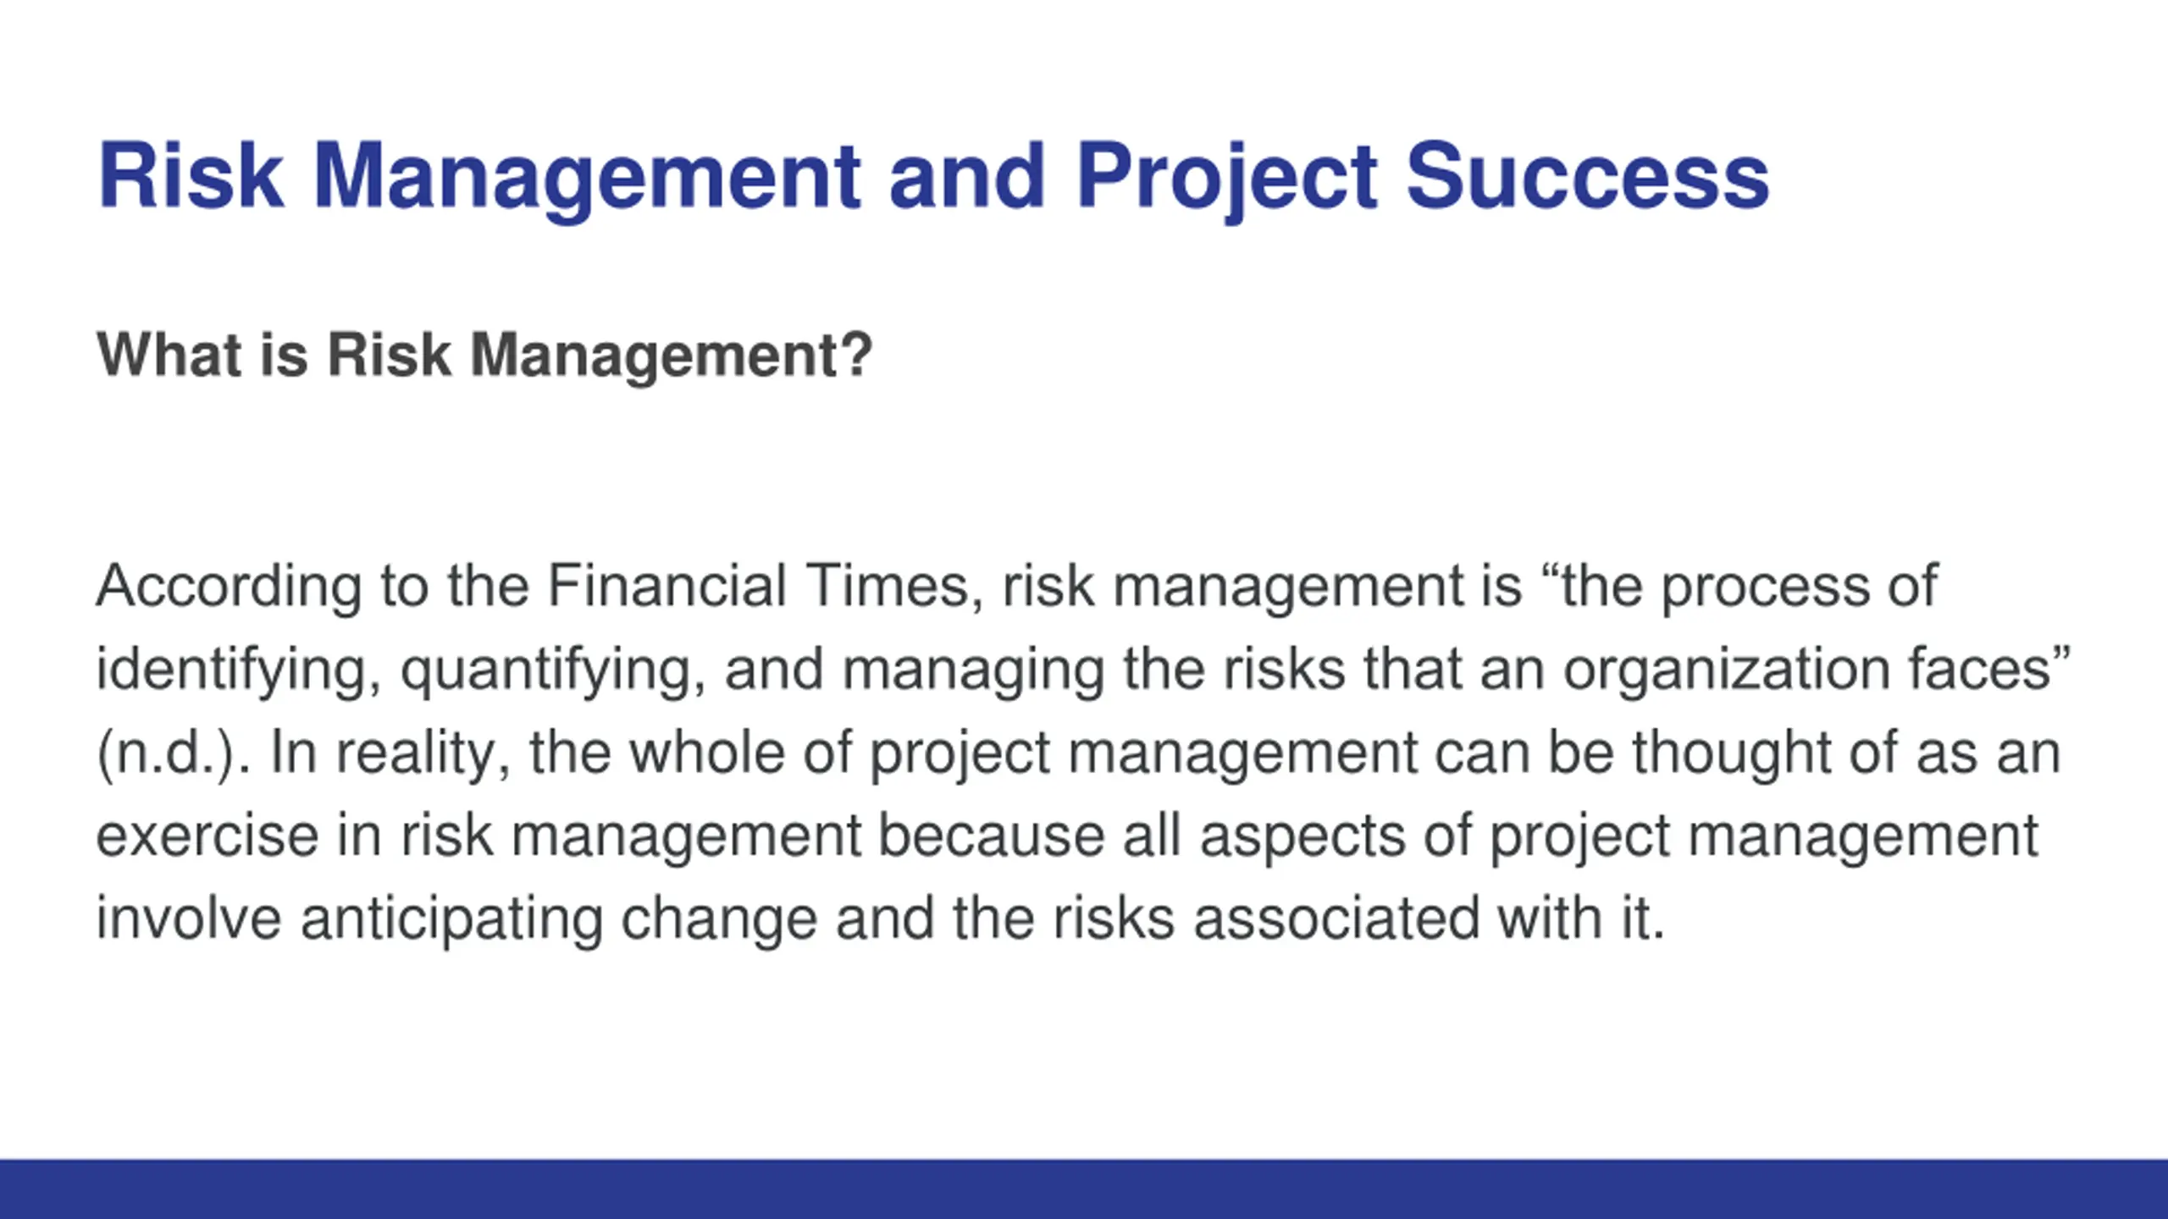Screen dimensions: 2168x1219
Task: Click the phrase "the process of" in the quote
Action: point(1750,587)
